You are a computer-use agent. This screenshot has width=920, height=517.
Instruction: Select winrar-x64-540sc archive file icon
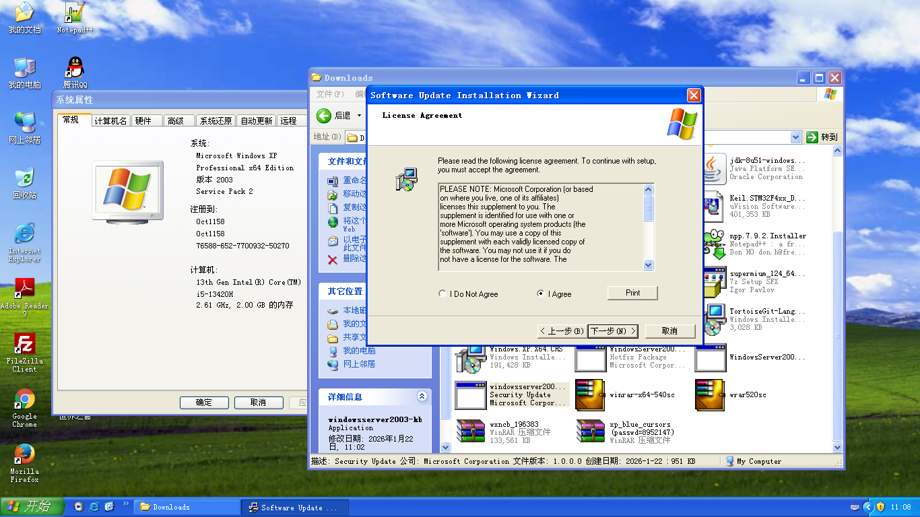tap(591, 395)
